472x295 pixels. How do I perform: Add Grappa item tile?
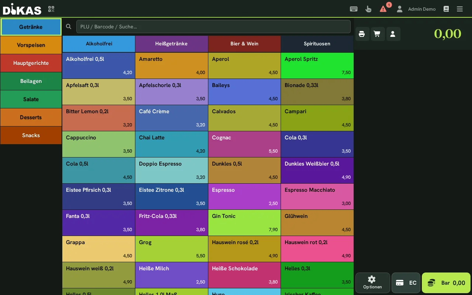point(99,249)
